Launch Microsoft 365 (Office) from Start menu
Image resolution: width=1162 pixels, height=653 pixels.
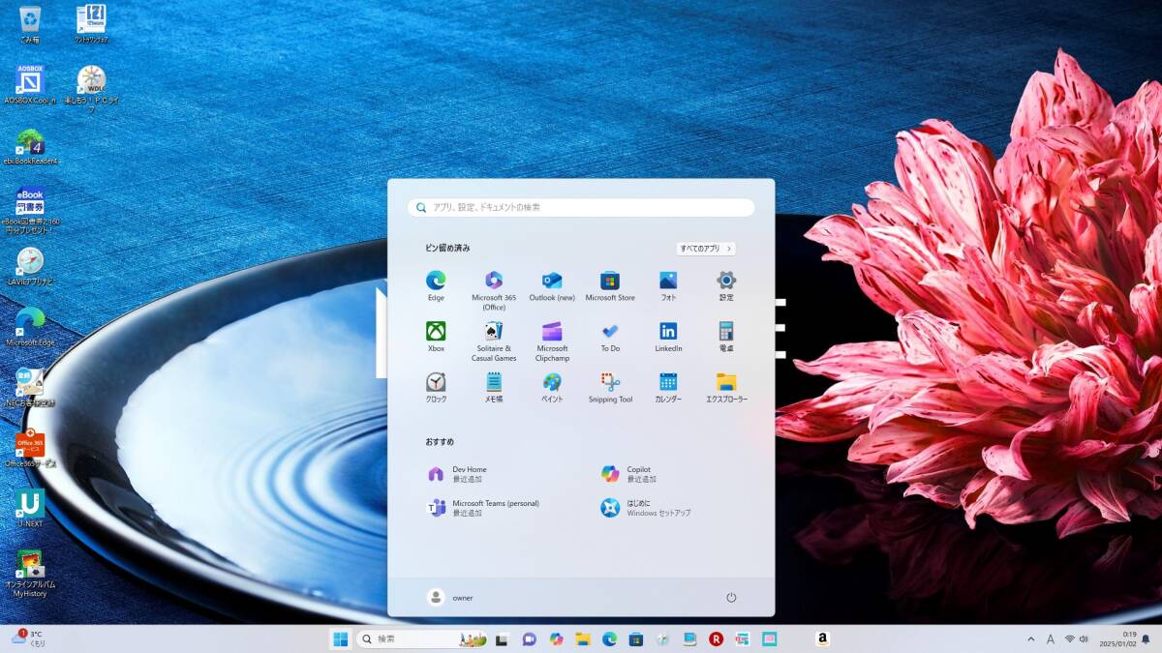click(x=494, y=290)
